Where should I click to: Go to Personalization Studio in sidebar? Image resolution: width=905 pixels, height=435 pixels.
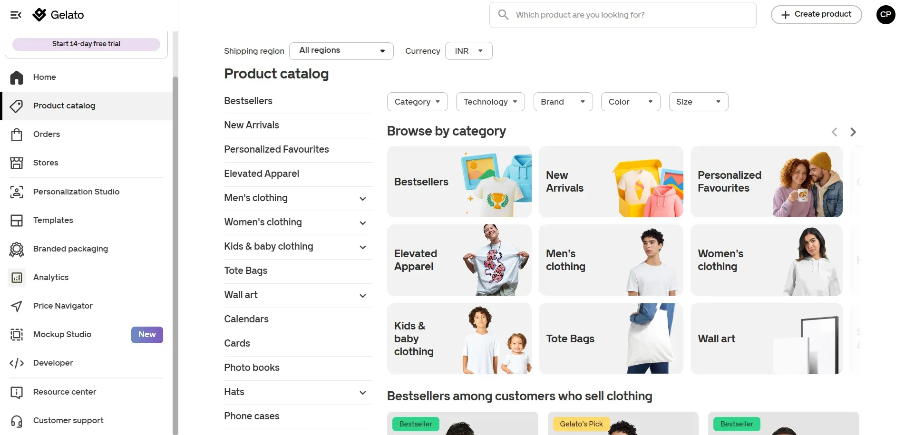(x=76, y=192)
